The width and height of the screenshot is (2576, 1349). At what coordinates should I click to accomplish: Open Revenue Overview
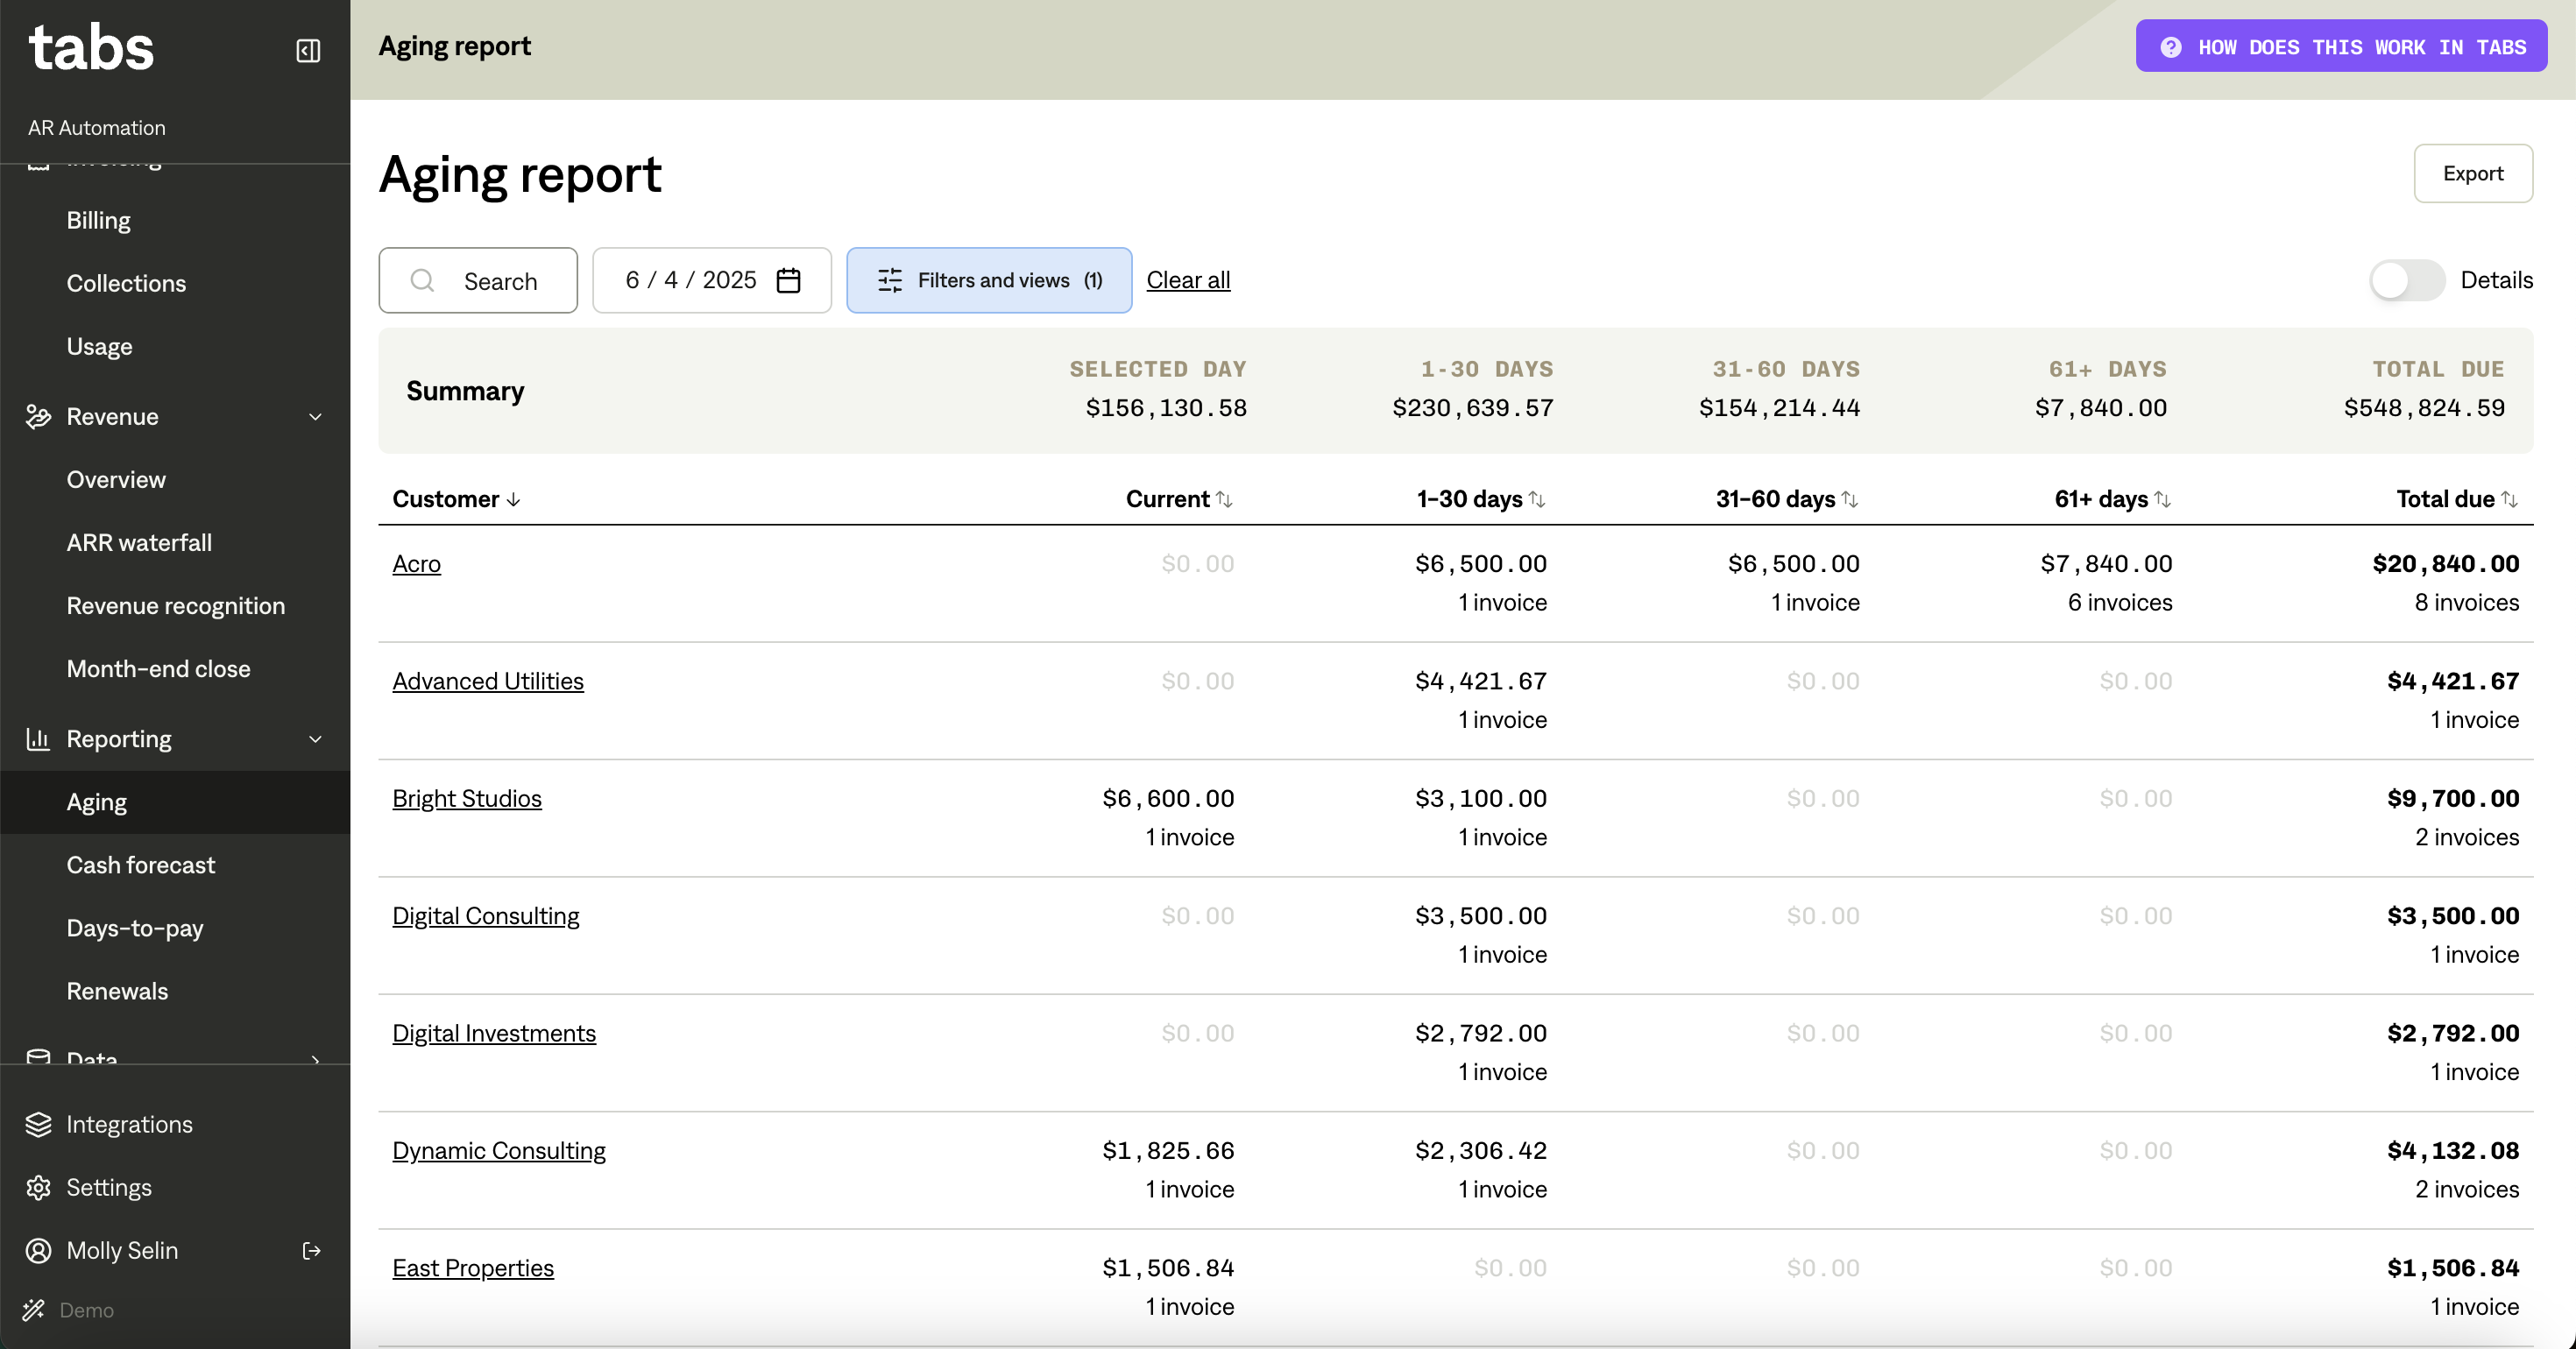coord(116,479)
